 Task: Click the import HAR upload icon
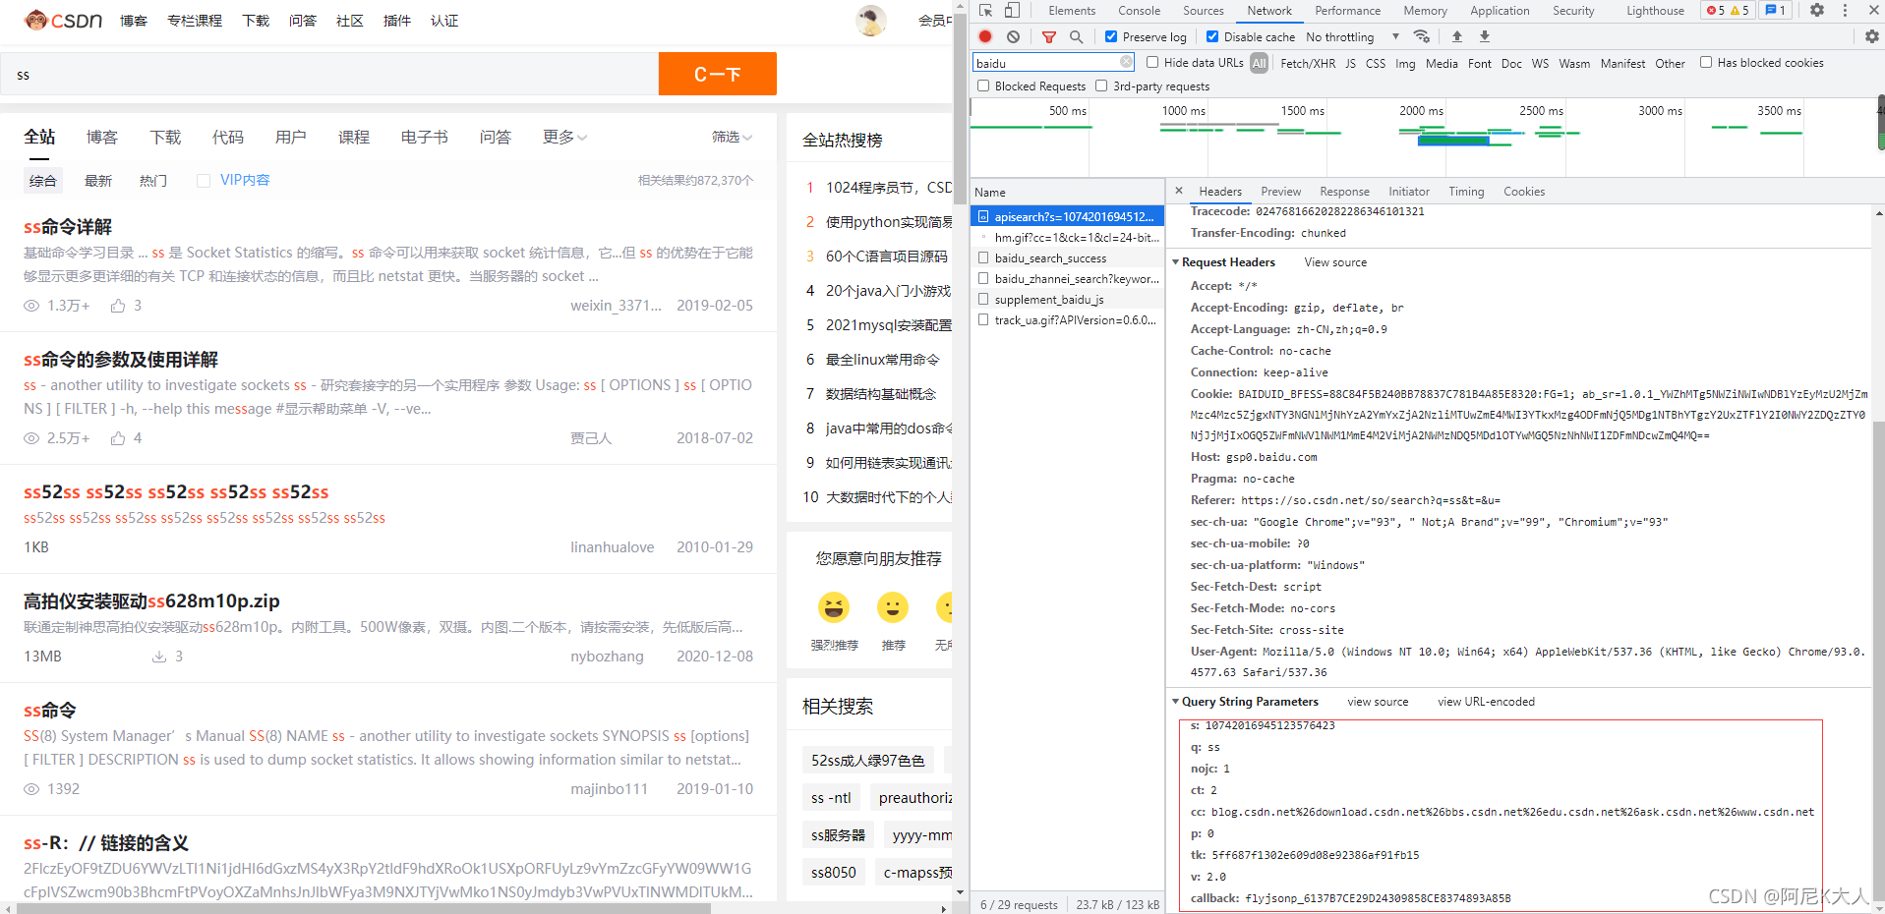[1457, 36]
